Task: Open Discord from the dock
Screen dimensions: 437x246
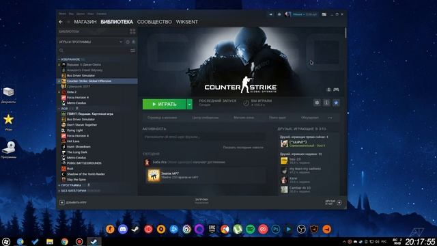Action: tap(123, 230)
